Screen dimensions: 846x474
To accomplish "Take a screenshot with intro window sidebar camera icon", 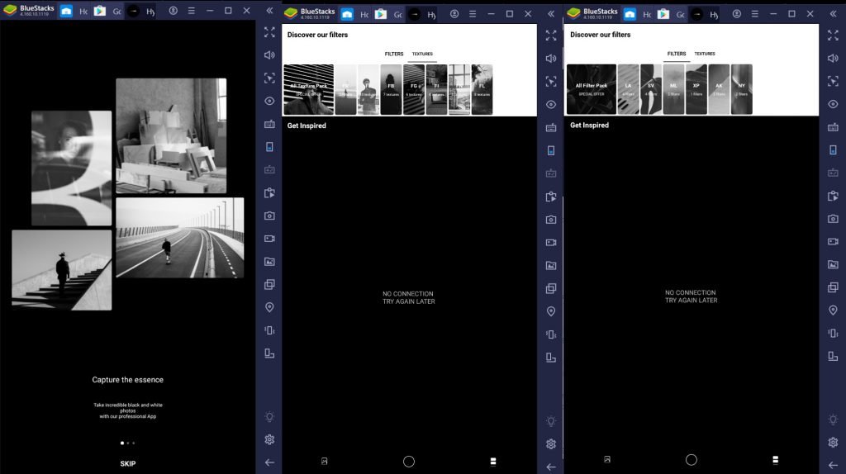I will tap(270, 216).
